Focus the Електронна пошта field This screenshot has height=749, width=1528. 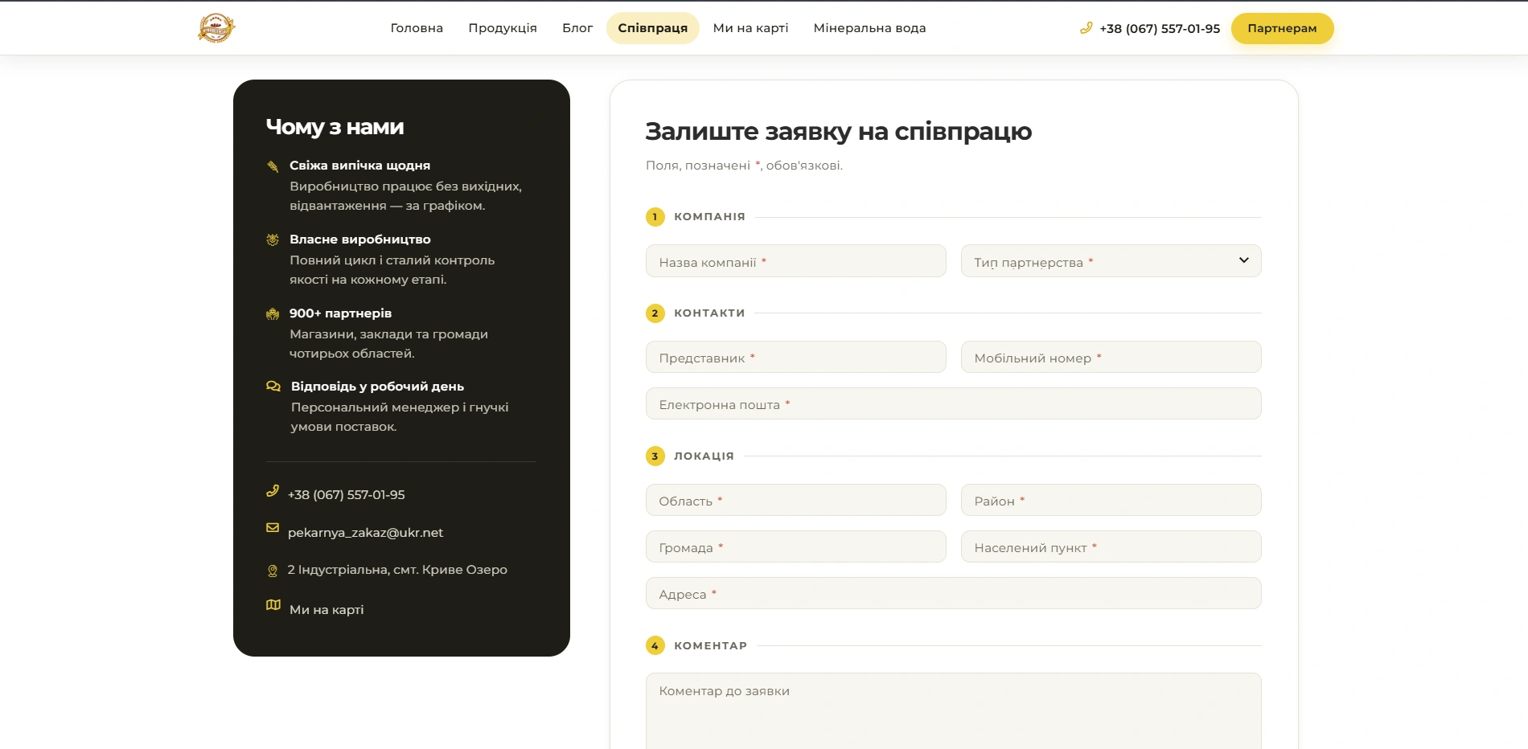pyautogui.click(x=953, y=403)
